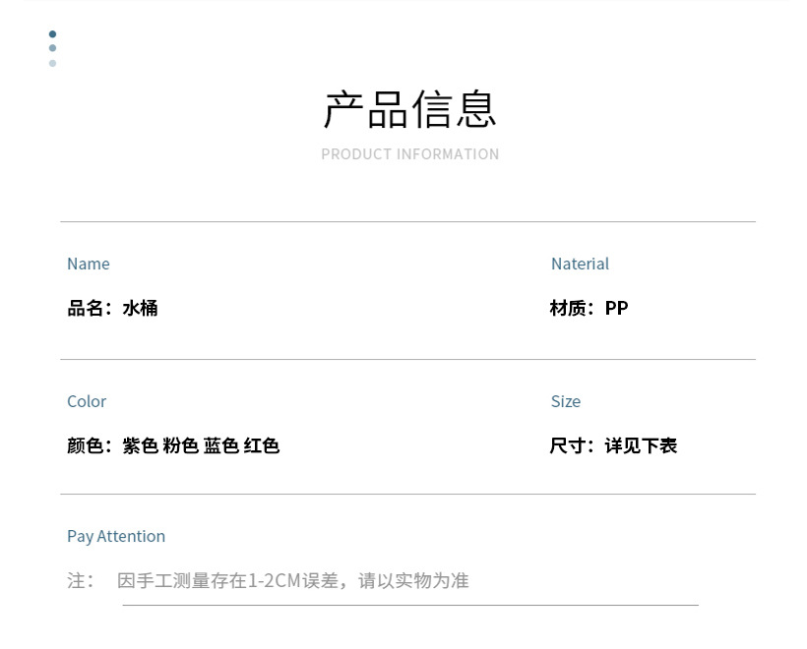807x649 pixels.
Task: Click the light blue bottom dot
Action: pos(52,63)
